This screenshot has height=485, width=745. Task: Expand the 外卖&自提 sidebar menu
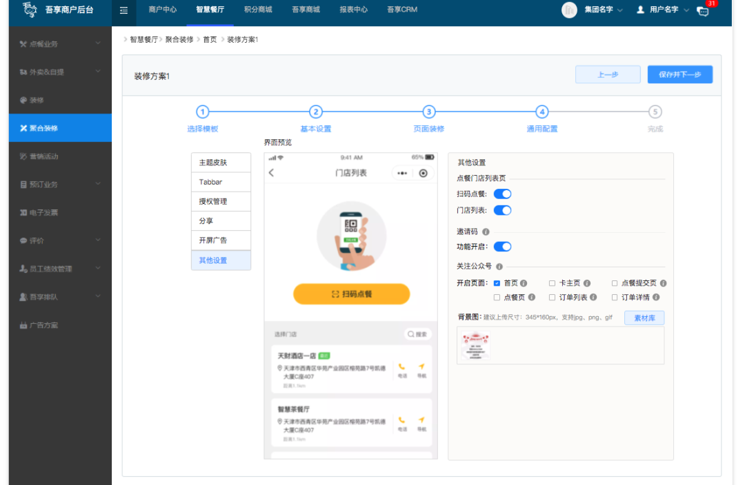click(60, 72)
